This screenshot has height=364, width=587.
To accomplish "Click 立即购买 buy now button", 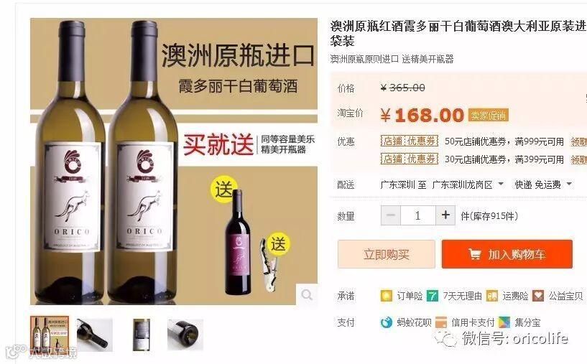I will (387, 254).
